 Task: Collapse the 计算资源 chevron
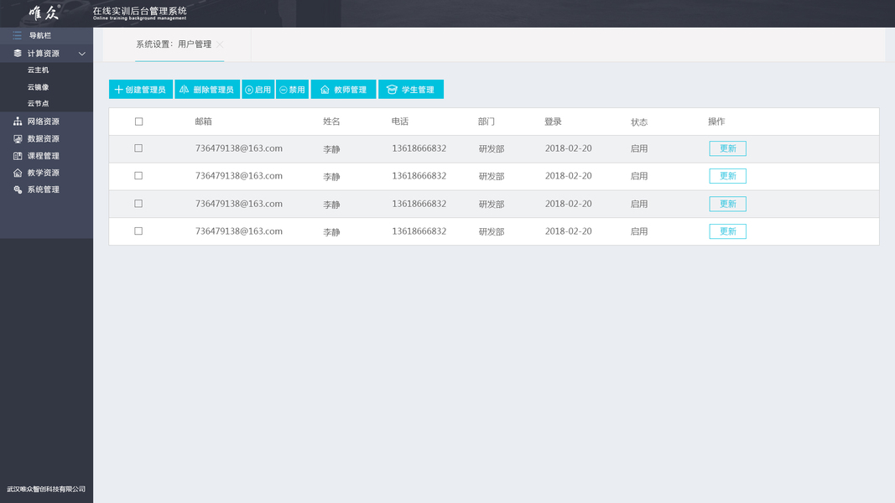coord(81,54)
